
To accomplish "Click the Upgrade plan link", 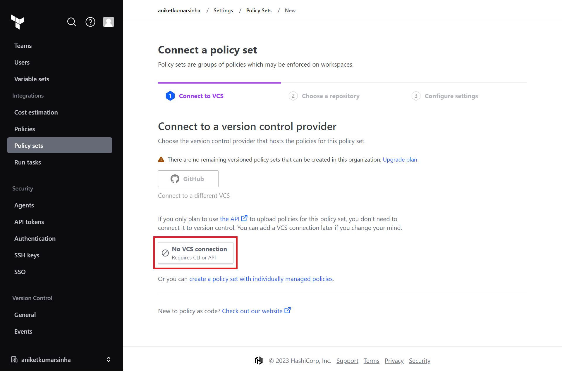I will click(400, 160).
